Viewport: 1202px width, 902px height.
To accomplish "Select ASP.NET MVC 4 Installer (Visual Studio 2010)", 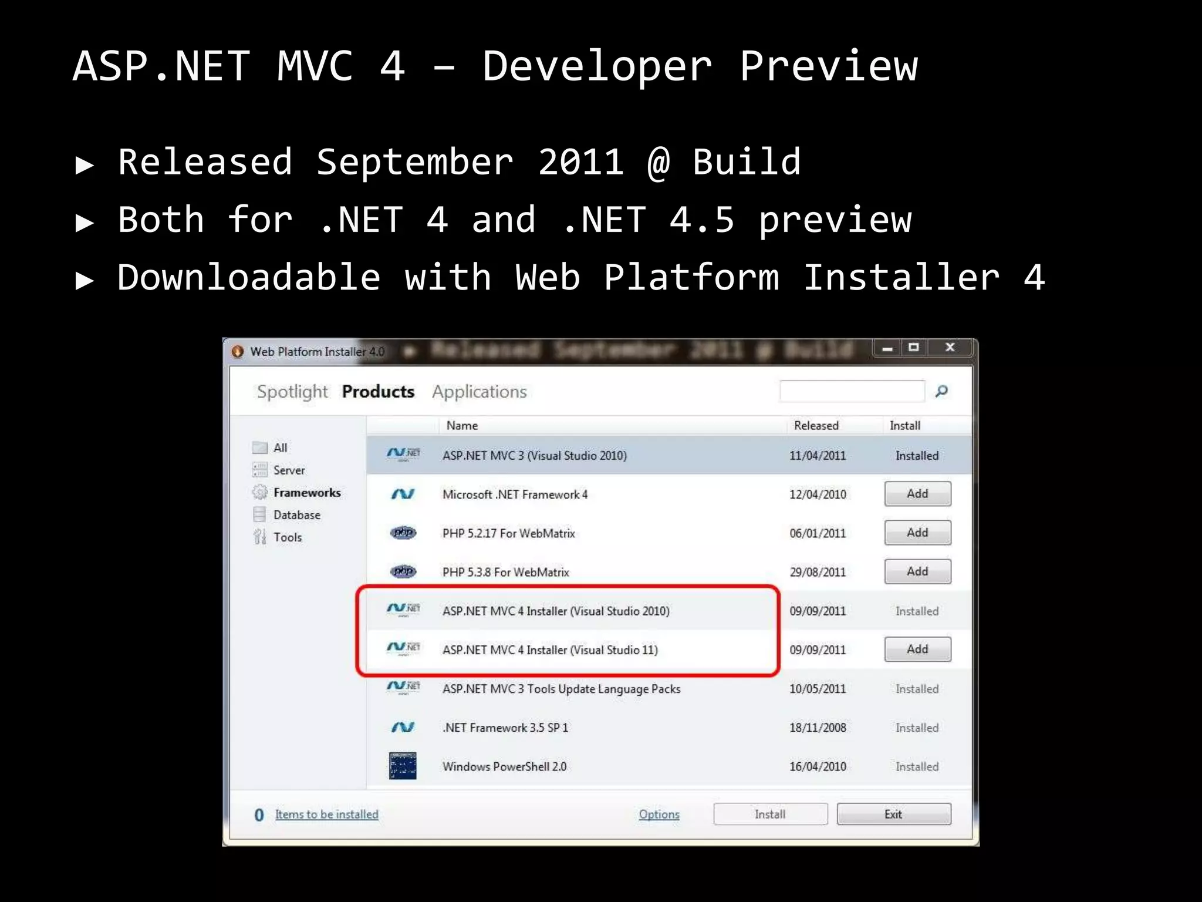I will pos(556,611).
